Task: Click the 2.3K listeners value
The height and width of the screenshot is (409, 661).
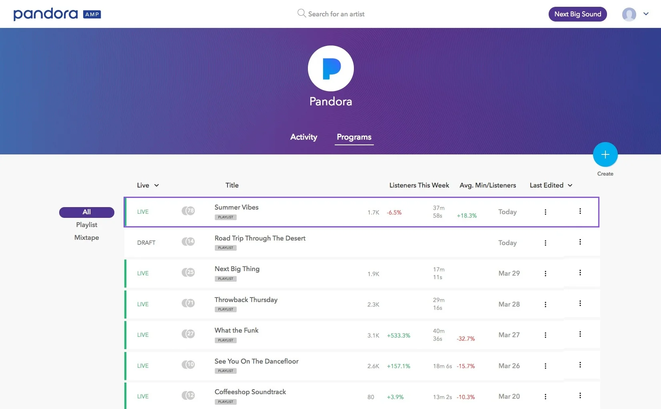Action: tap(373, 304)
